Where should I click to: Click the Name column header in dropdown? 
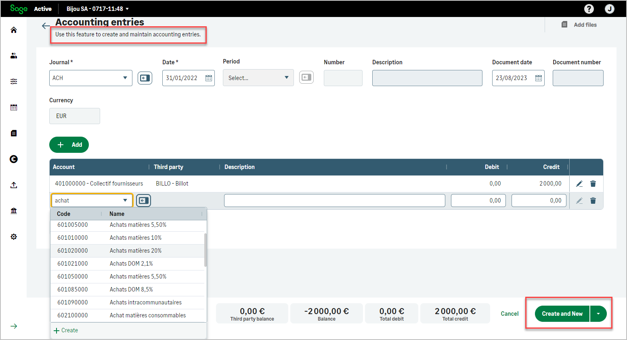tap(117, 214)
